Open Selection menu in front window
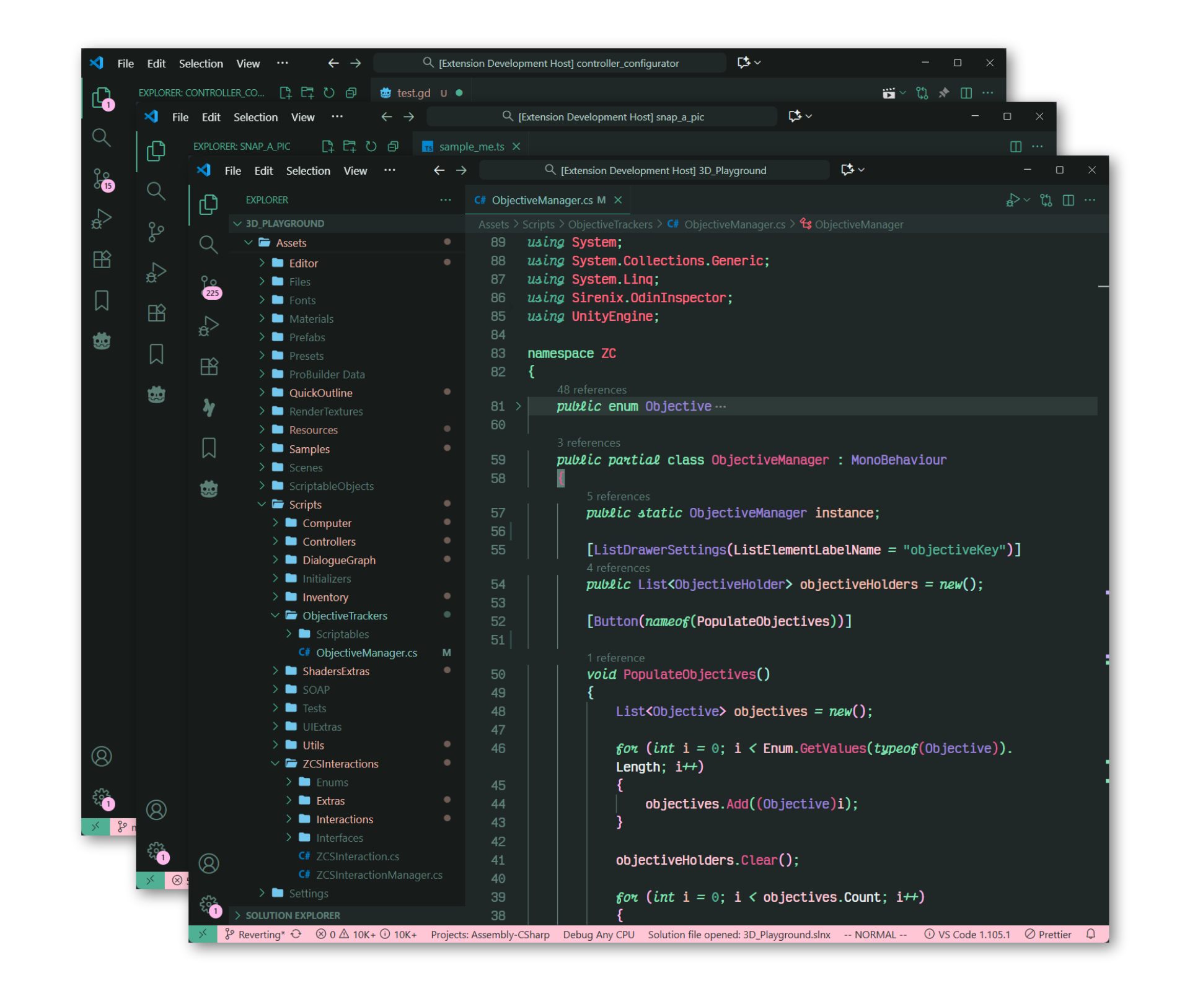The image size is (1190, 991). tap(307, 170)
